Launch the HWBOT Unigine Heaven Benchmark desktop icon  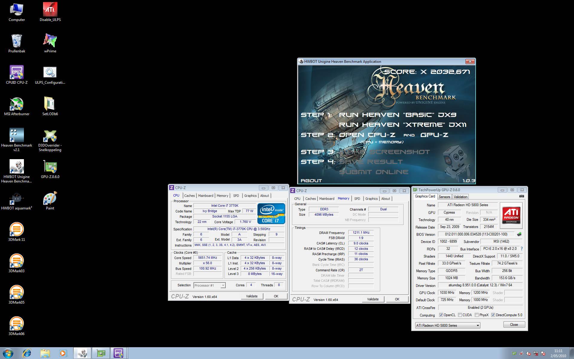[x=17, y=171]
